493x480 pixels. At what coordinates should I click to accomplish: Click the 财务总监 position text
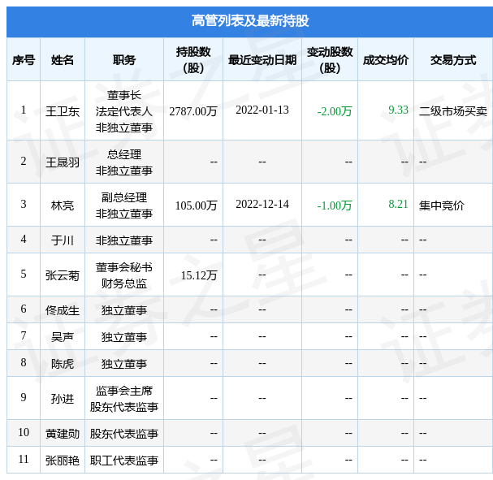(124, 283)
